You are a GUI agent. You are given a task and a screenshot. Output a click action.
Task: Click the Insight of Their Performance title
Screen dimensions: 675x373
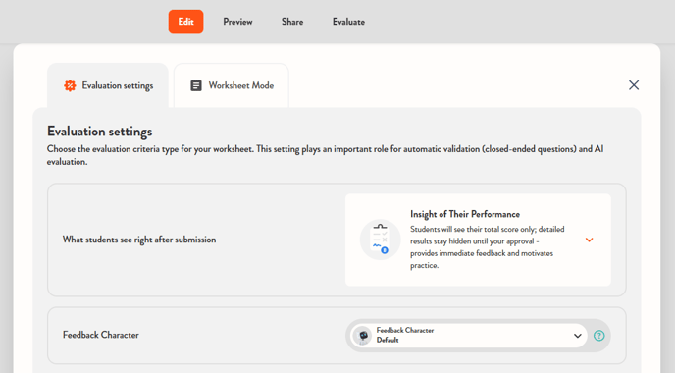465,214
